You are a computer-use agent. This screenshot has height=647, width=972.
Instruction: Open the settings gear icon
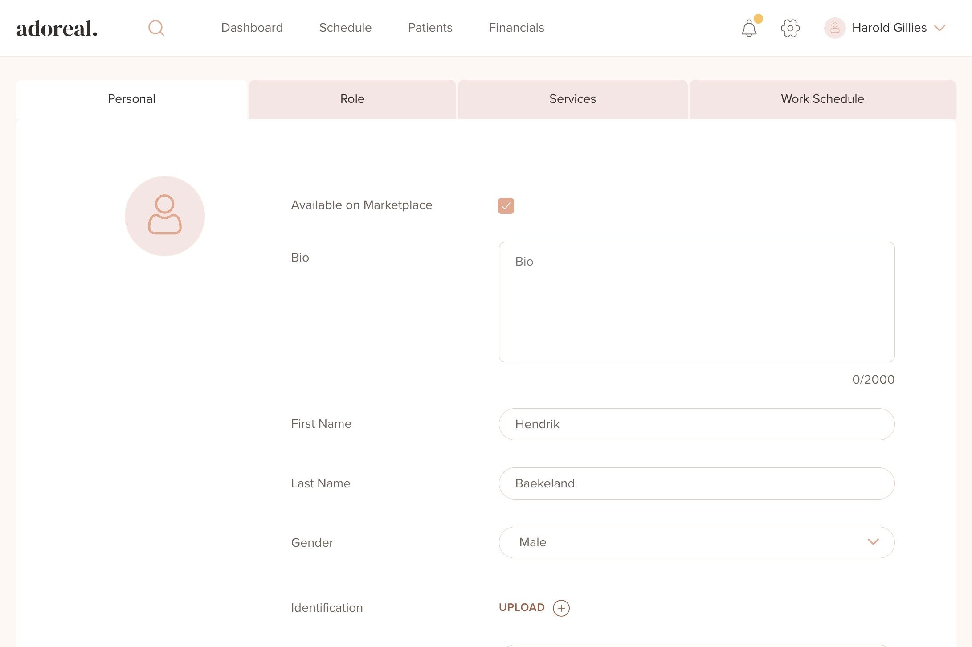790,28
